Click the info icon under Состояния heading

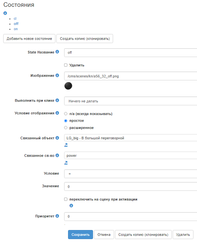pos(5,13)
